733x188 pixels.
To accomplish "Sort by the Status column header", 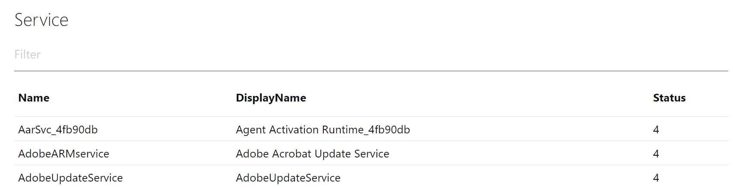I will click(x=669, y=98).
